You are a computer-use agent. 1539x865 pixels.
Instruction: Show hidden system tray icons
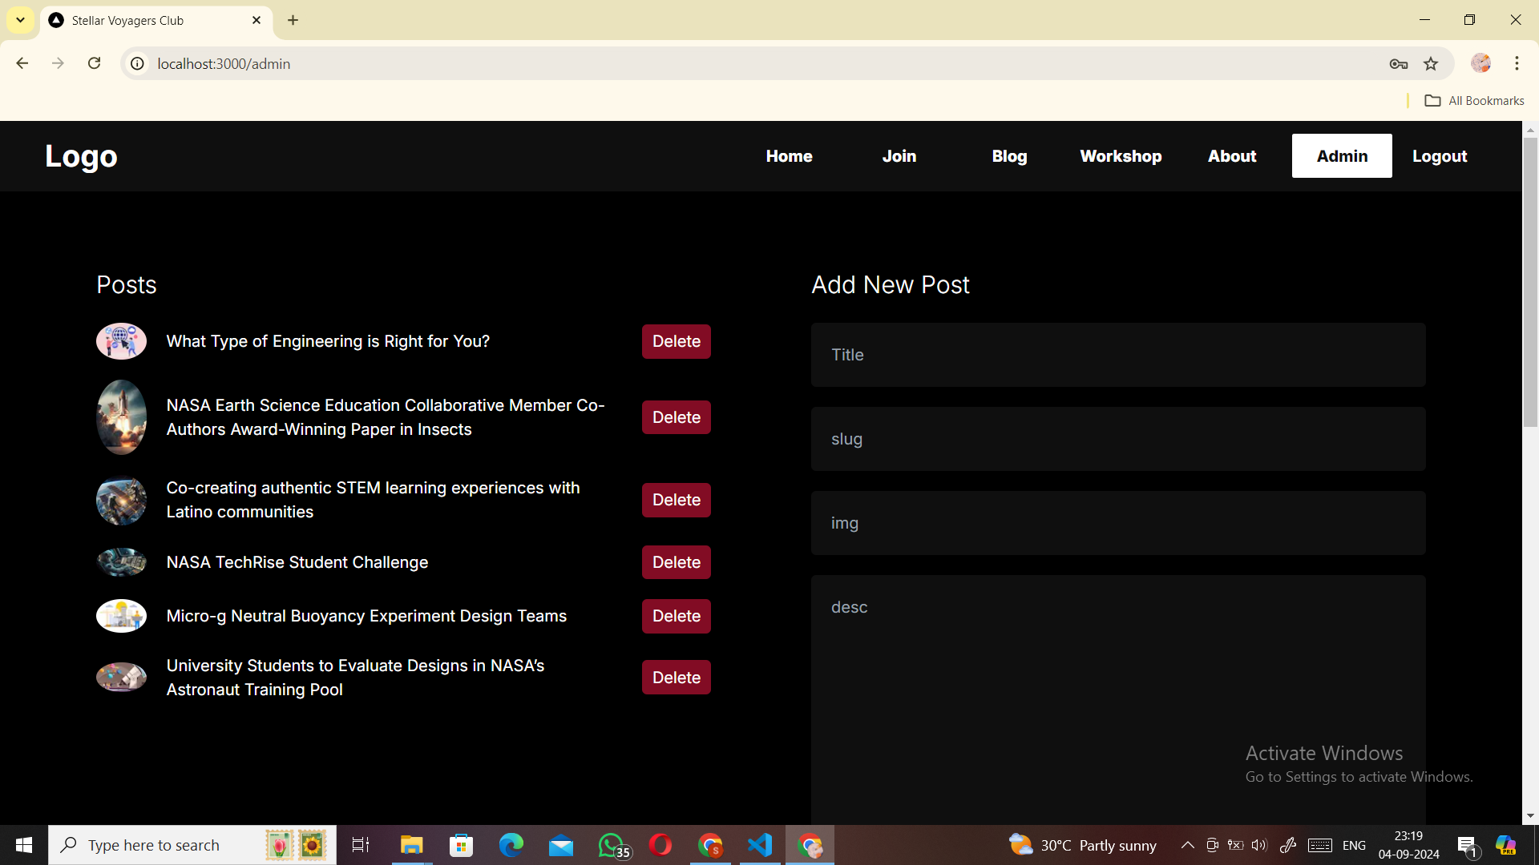[x=1188, y=845]
